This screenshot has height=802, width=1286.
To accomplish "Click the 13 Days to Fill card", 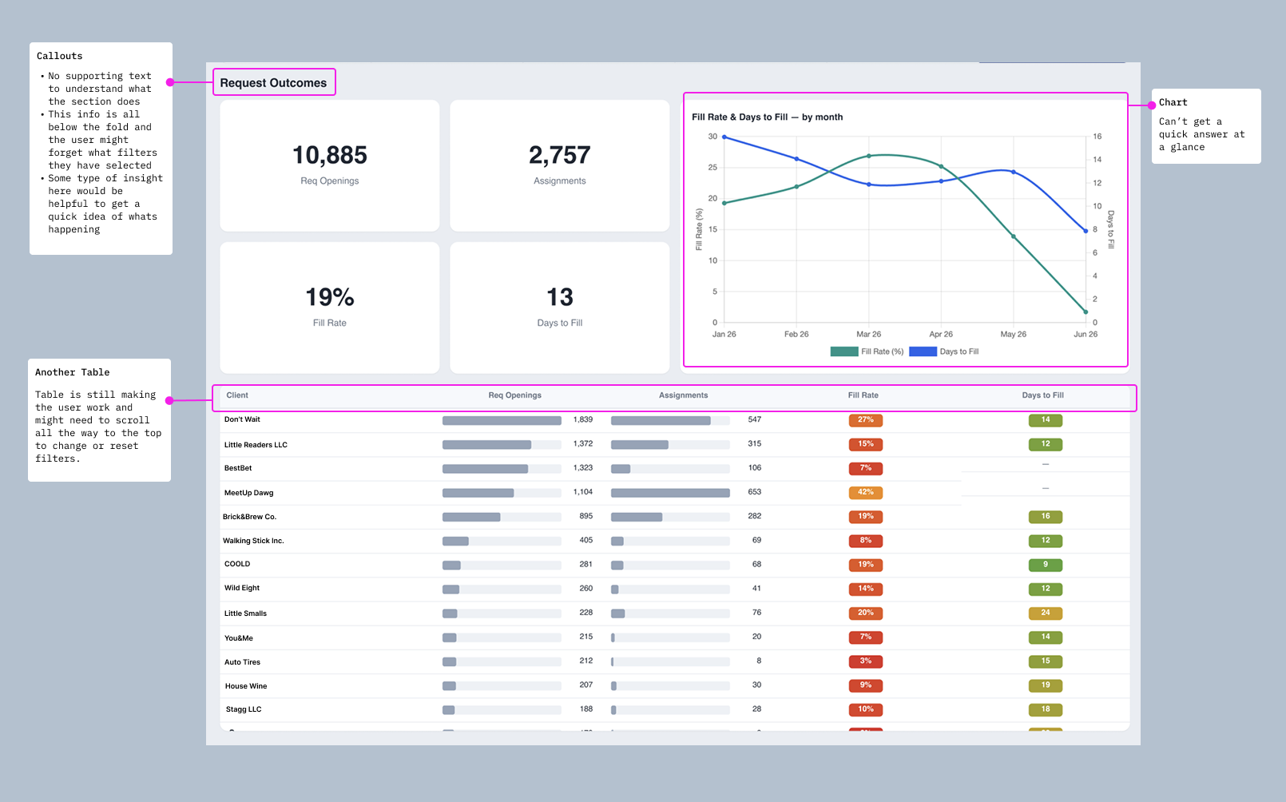I will (560, 308).
